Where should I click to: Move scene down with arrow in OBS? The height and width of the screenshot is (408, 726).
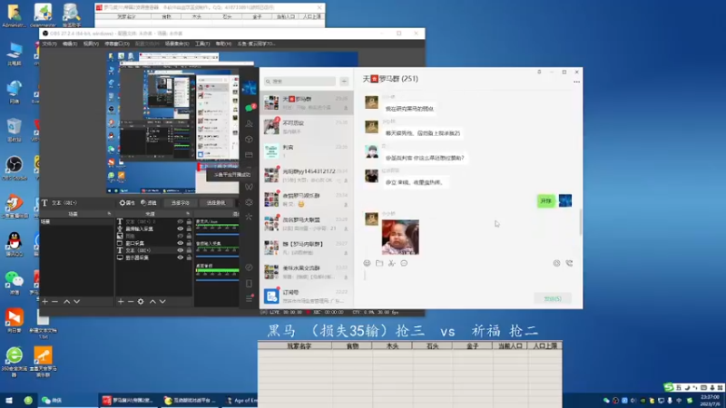click(77, 302)
